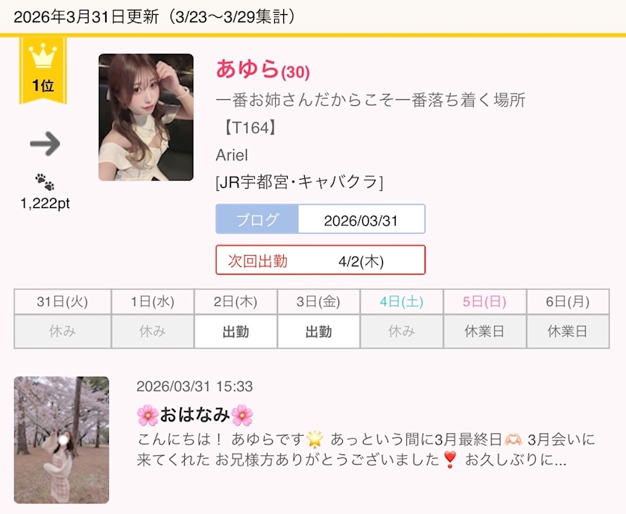626x514 pixels.
Task: Click the Ariel shop name
Action: 232,155
